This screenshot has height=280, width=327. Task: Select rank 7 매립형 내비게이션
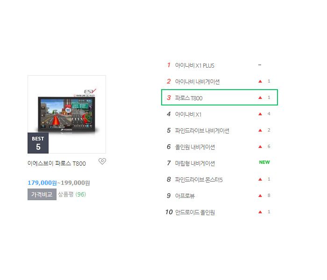point(220,163)
